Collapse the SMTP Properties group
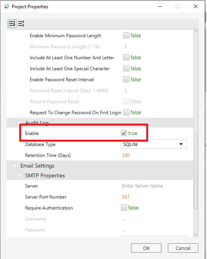 point(19,175)
